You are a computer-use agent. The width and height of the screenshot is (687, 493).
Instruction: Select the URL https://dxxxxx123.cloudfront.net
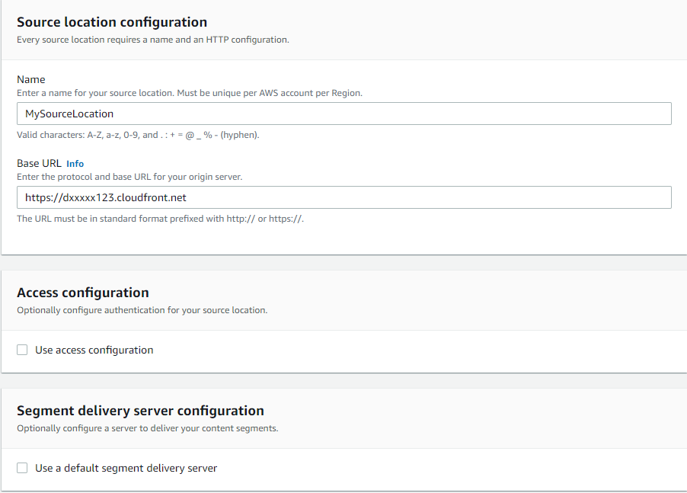(107, 197)
